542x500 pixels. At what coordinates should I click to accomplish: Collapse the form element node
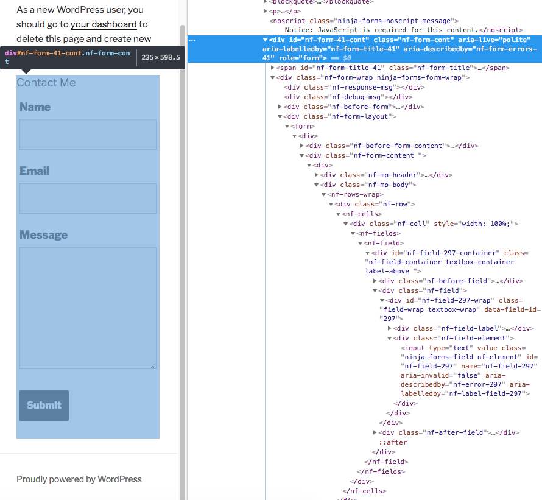click(x=287, y=126)
